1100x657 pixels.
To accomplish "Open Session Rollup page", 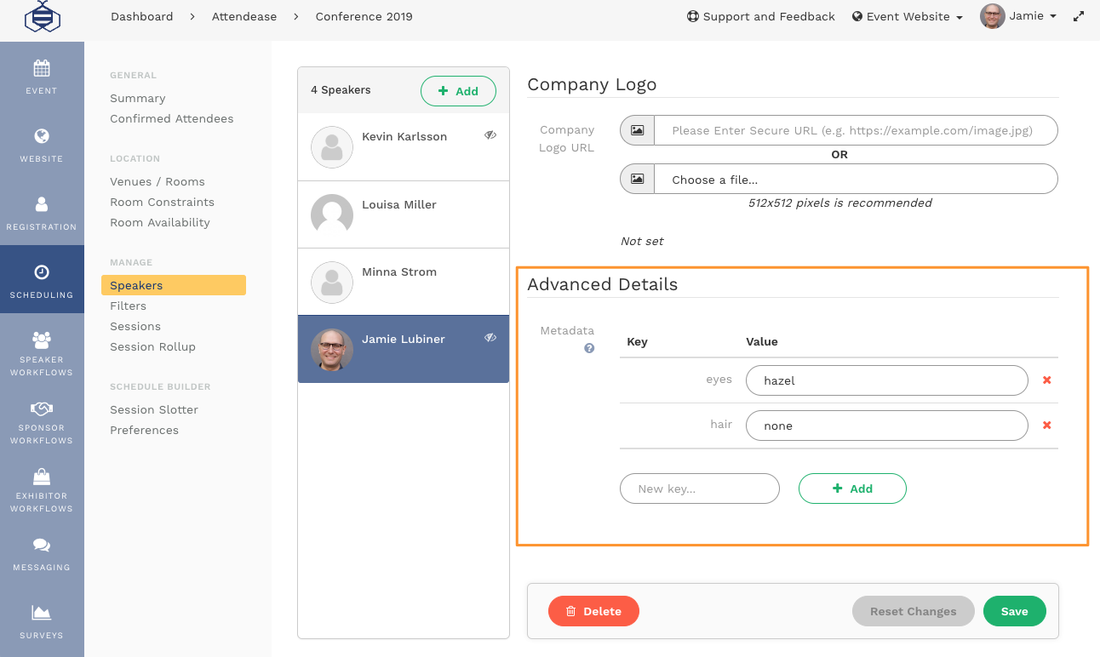I will pyautogui.click(x=153, y=346).
